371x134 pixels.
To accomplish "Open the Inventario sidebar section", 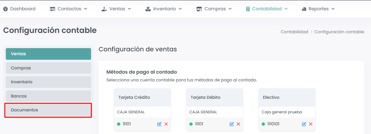I will pyautogui.click(x=48, y=82).
